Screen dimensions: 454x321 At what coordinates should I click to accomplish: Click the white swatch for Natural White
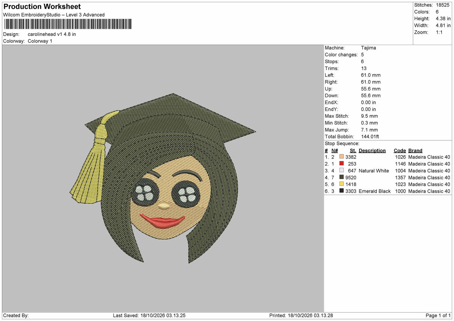pos(342,171)
